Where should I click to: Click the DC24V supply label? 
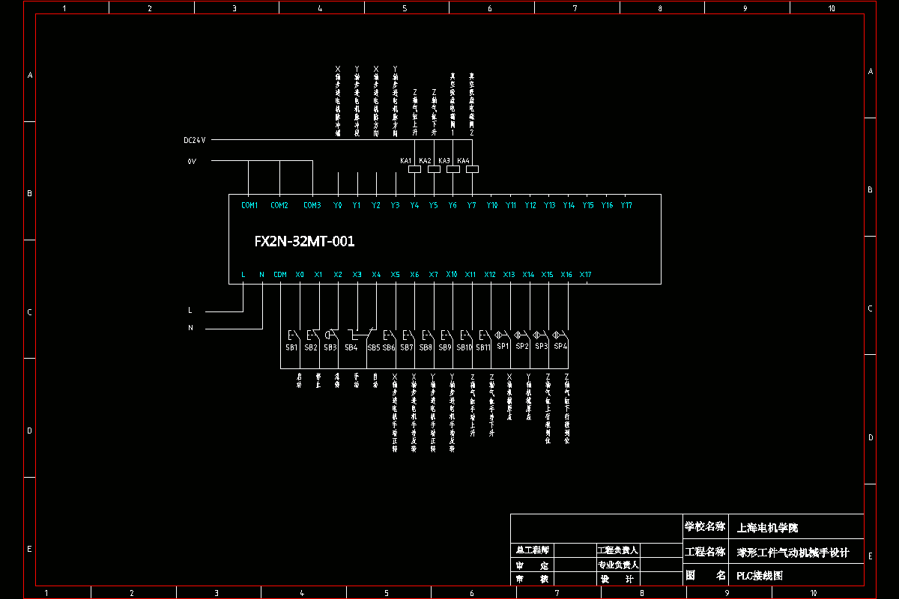[x=194, y=140]
